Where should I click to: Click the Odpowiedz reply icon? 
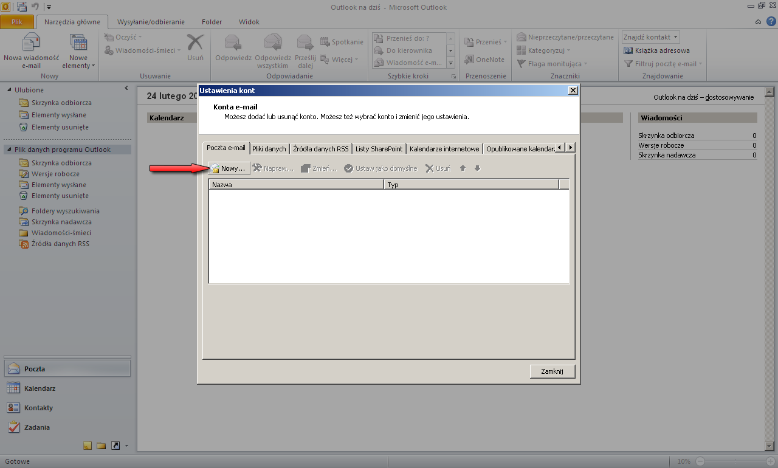click(x=233, y=47)
